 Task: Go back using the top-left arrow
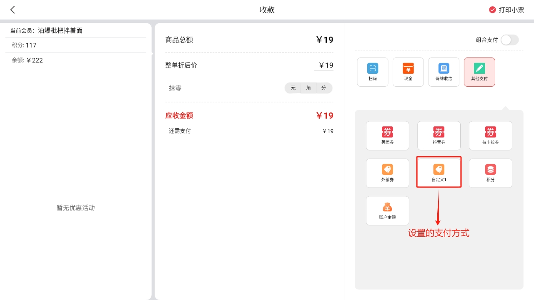13,10
